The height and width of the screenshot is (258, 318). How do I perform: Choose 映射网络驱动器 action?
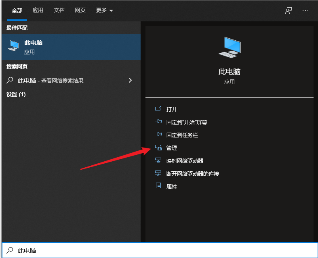(185, 161)
